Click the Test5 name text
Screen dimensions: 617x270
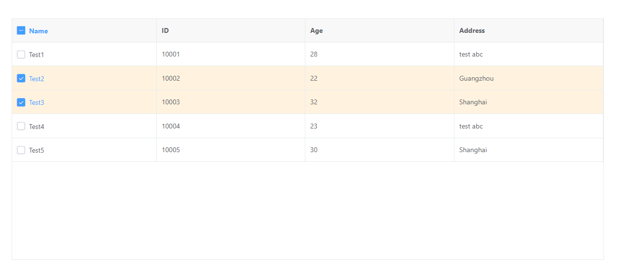(36, 150)
